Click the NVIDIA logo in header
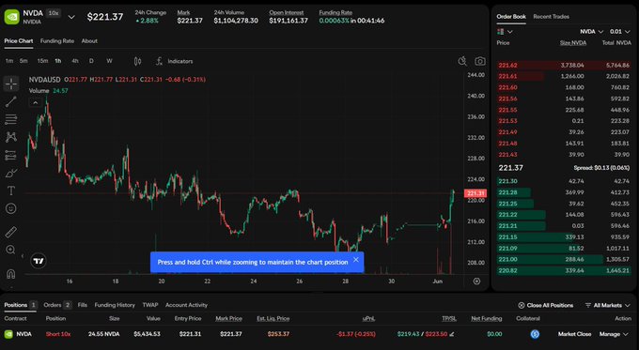Screen dimensions: 639x350 click(12, 17)
